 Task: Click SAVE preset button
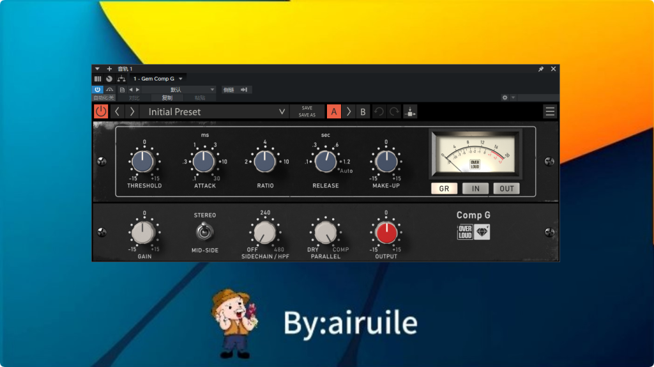pos(307,107)
